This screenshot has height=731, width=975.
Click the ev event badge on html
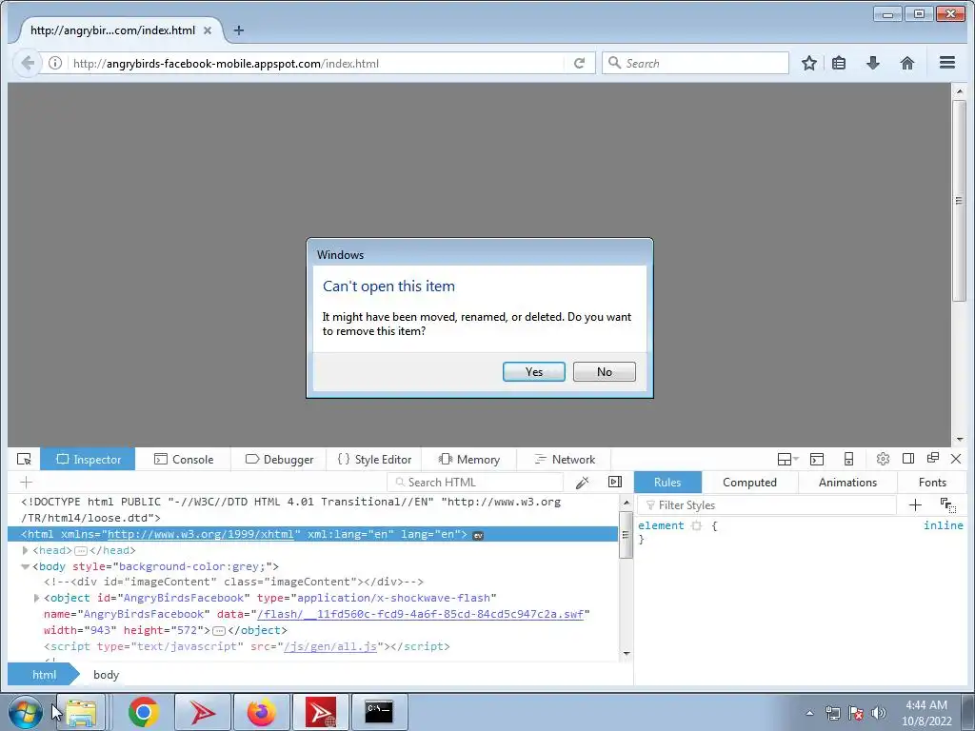[x=478, y=535]
